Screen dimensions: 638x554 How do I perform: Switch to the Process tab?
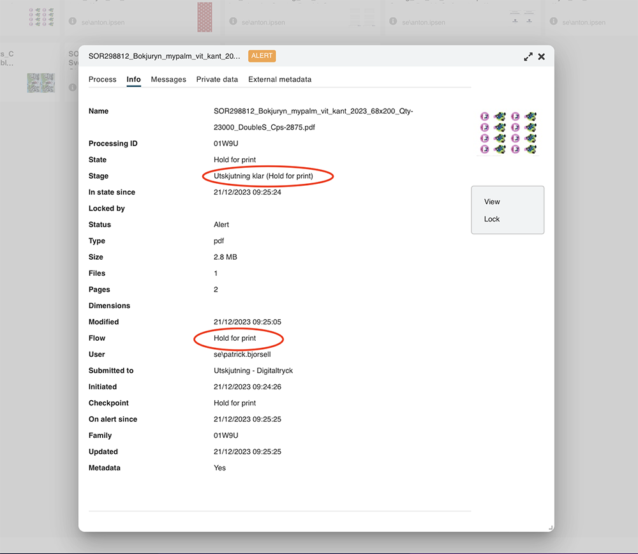102,80
